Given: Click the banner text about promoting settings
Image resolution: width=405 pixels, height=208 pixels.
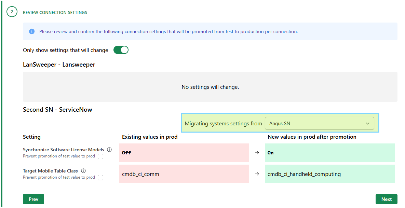Looking at the screenshot, I should [x=168, y=31].
